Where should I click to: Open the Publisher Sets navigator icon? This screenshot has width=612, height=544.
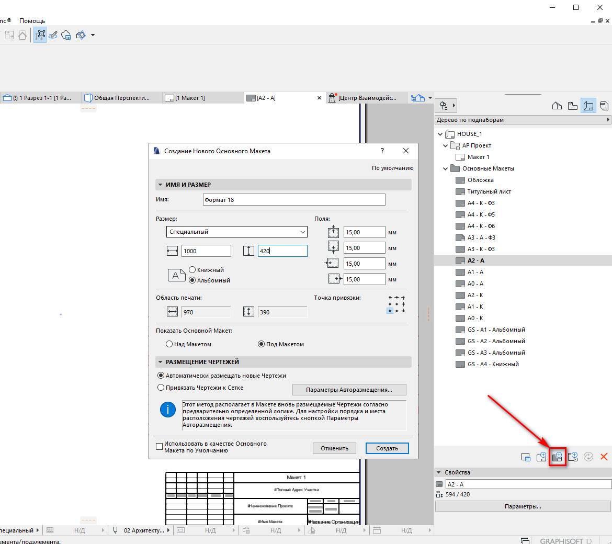pyautogui.click(x=604, y=106)
